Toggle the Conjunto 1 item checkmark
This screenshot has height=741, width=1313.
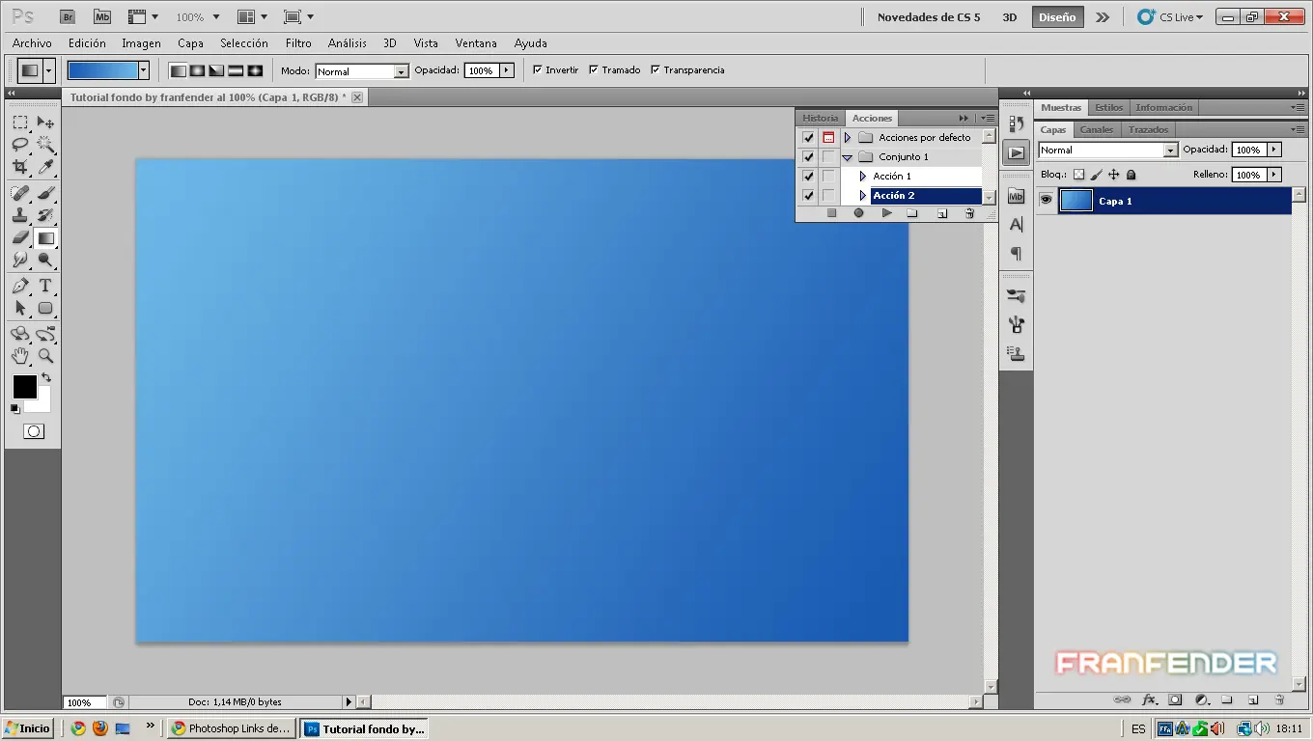point(808,156)
